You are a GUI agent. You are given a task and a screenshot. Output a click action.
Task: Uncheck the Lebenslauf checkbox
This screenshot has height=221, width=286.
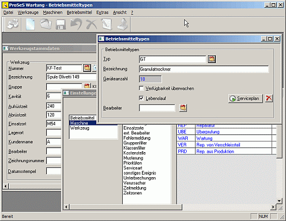(x=141, y=98)
